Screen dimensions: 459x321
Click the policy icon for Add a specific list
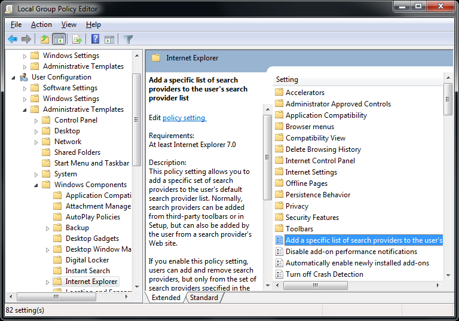click(x=280, y=240)
